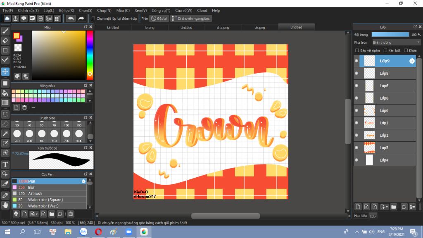Select the rectangular Select tool
The width and height of the screenshot is (423, 238).
click(x=5, y=114)
